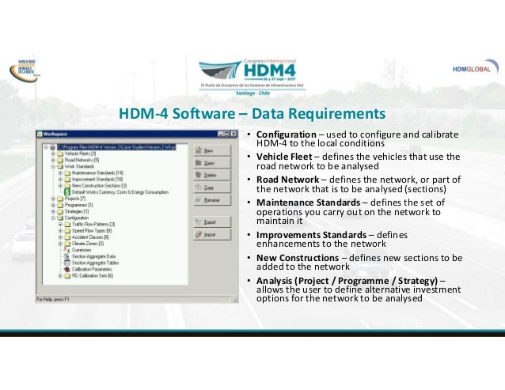This screenshot has width=505, height=390.
Task: Select 'Default Works Currency, Costs & Energy Consumption' label
Action: 120,192
